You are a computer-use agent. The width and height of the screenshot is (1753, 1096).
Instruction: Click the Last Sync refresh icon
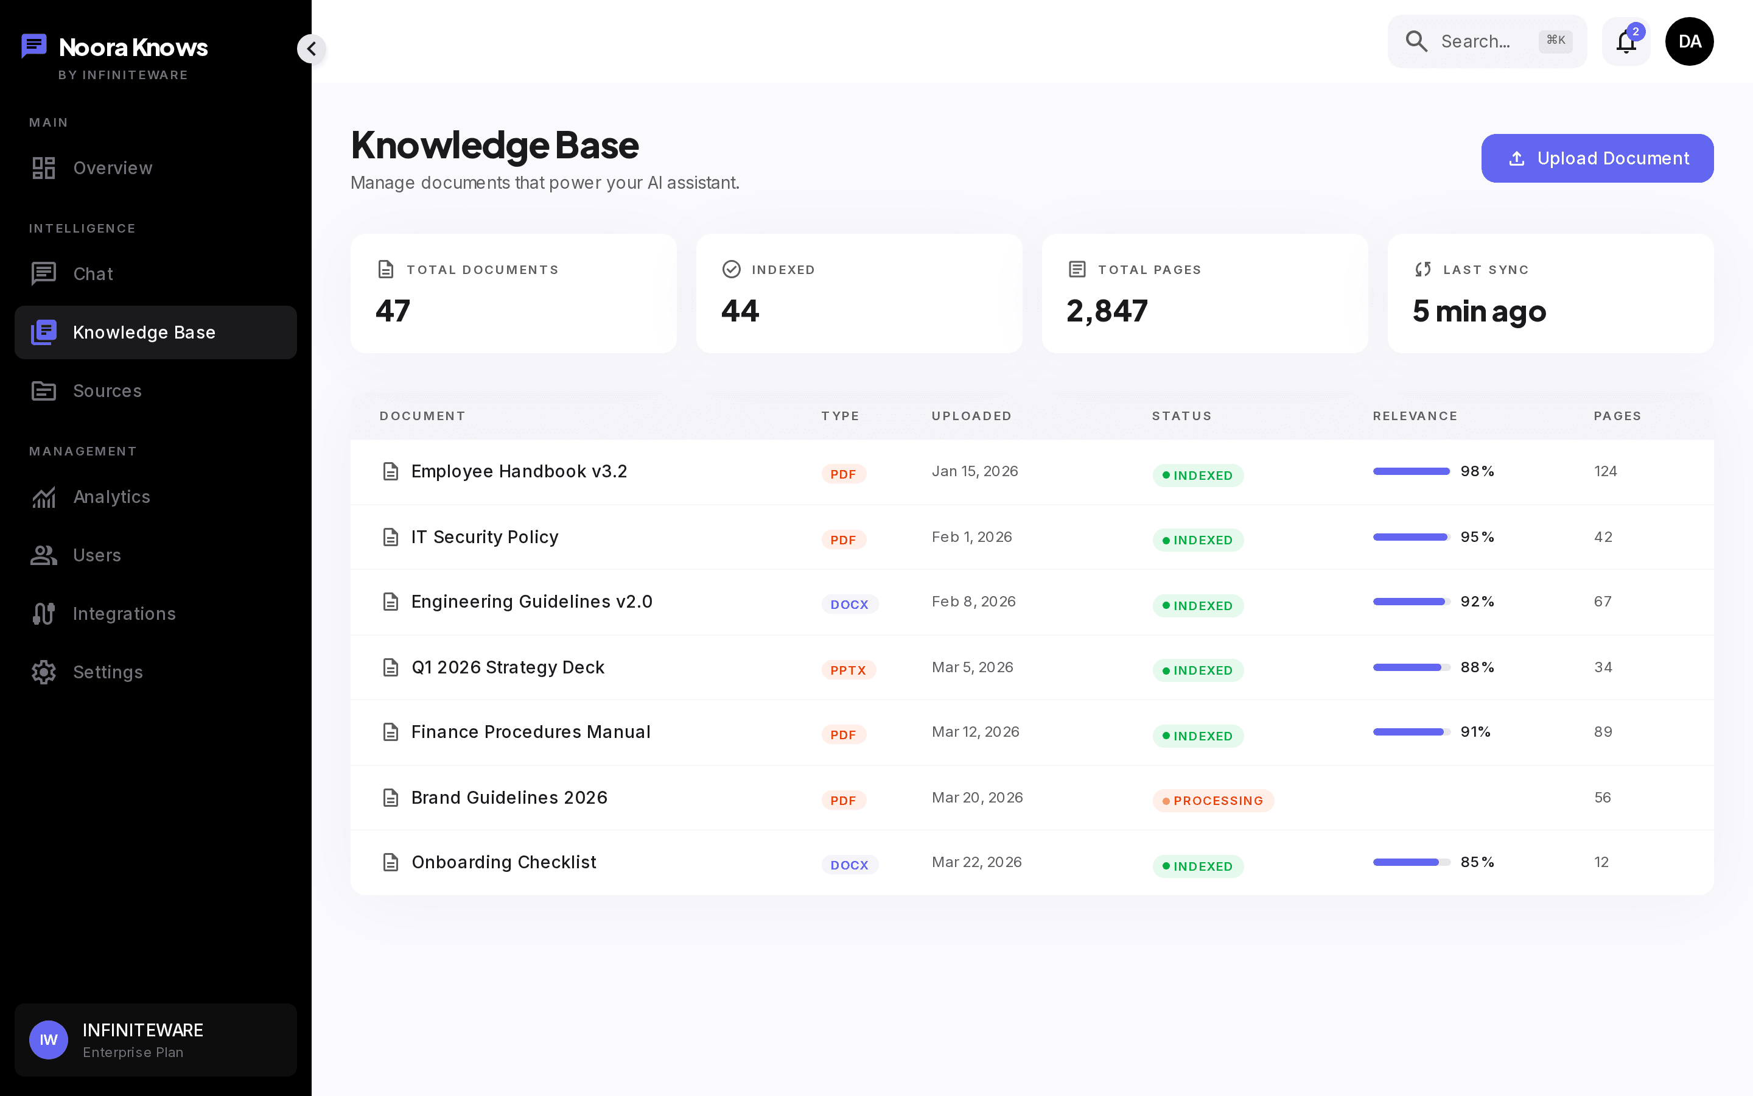[1422, 270]
